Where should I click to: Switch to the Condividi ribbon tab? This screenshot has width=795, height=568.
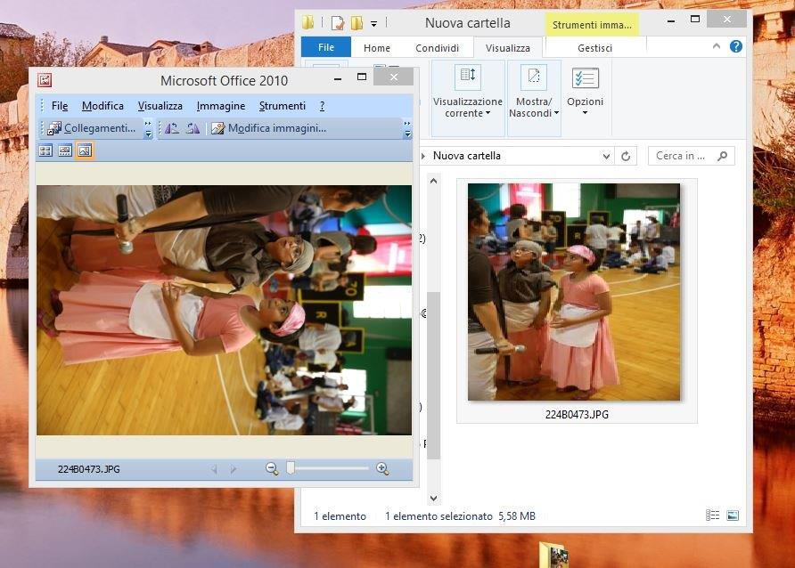tap(437, 48)
